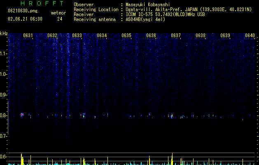Click the kHz axis unit label
Screen dimensions: 259x165
4,33
